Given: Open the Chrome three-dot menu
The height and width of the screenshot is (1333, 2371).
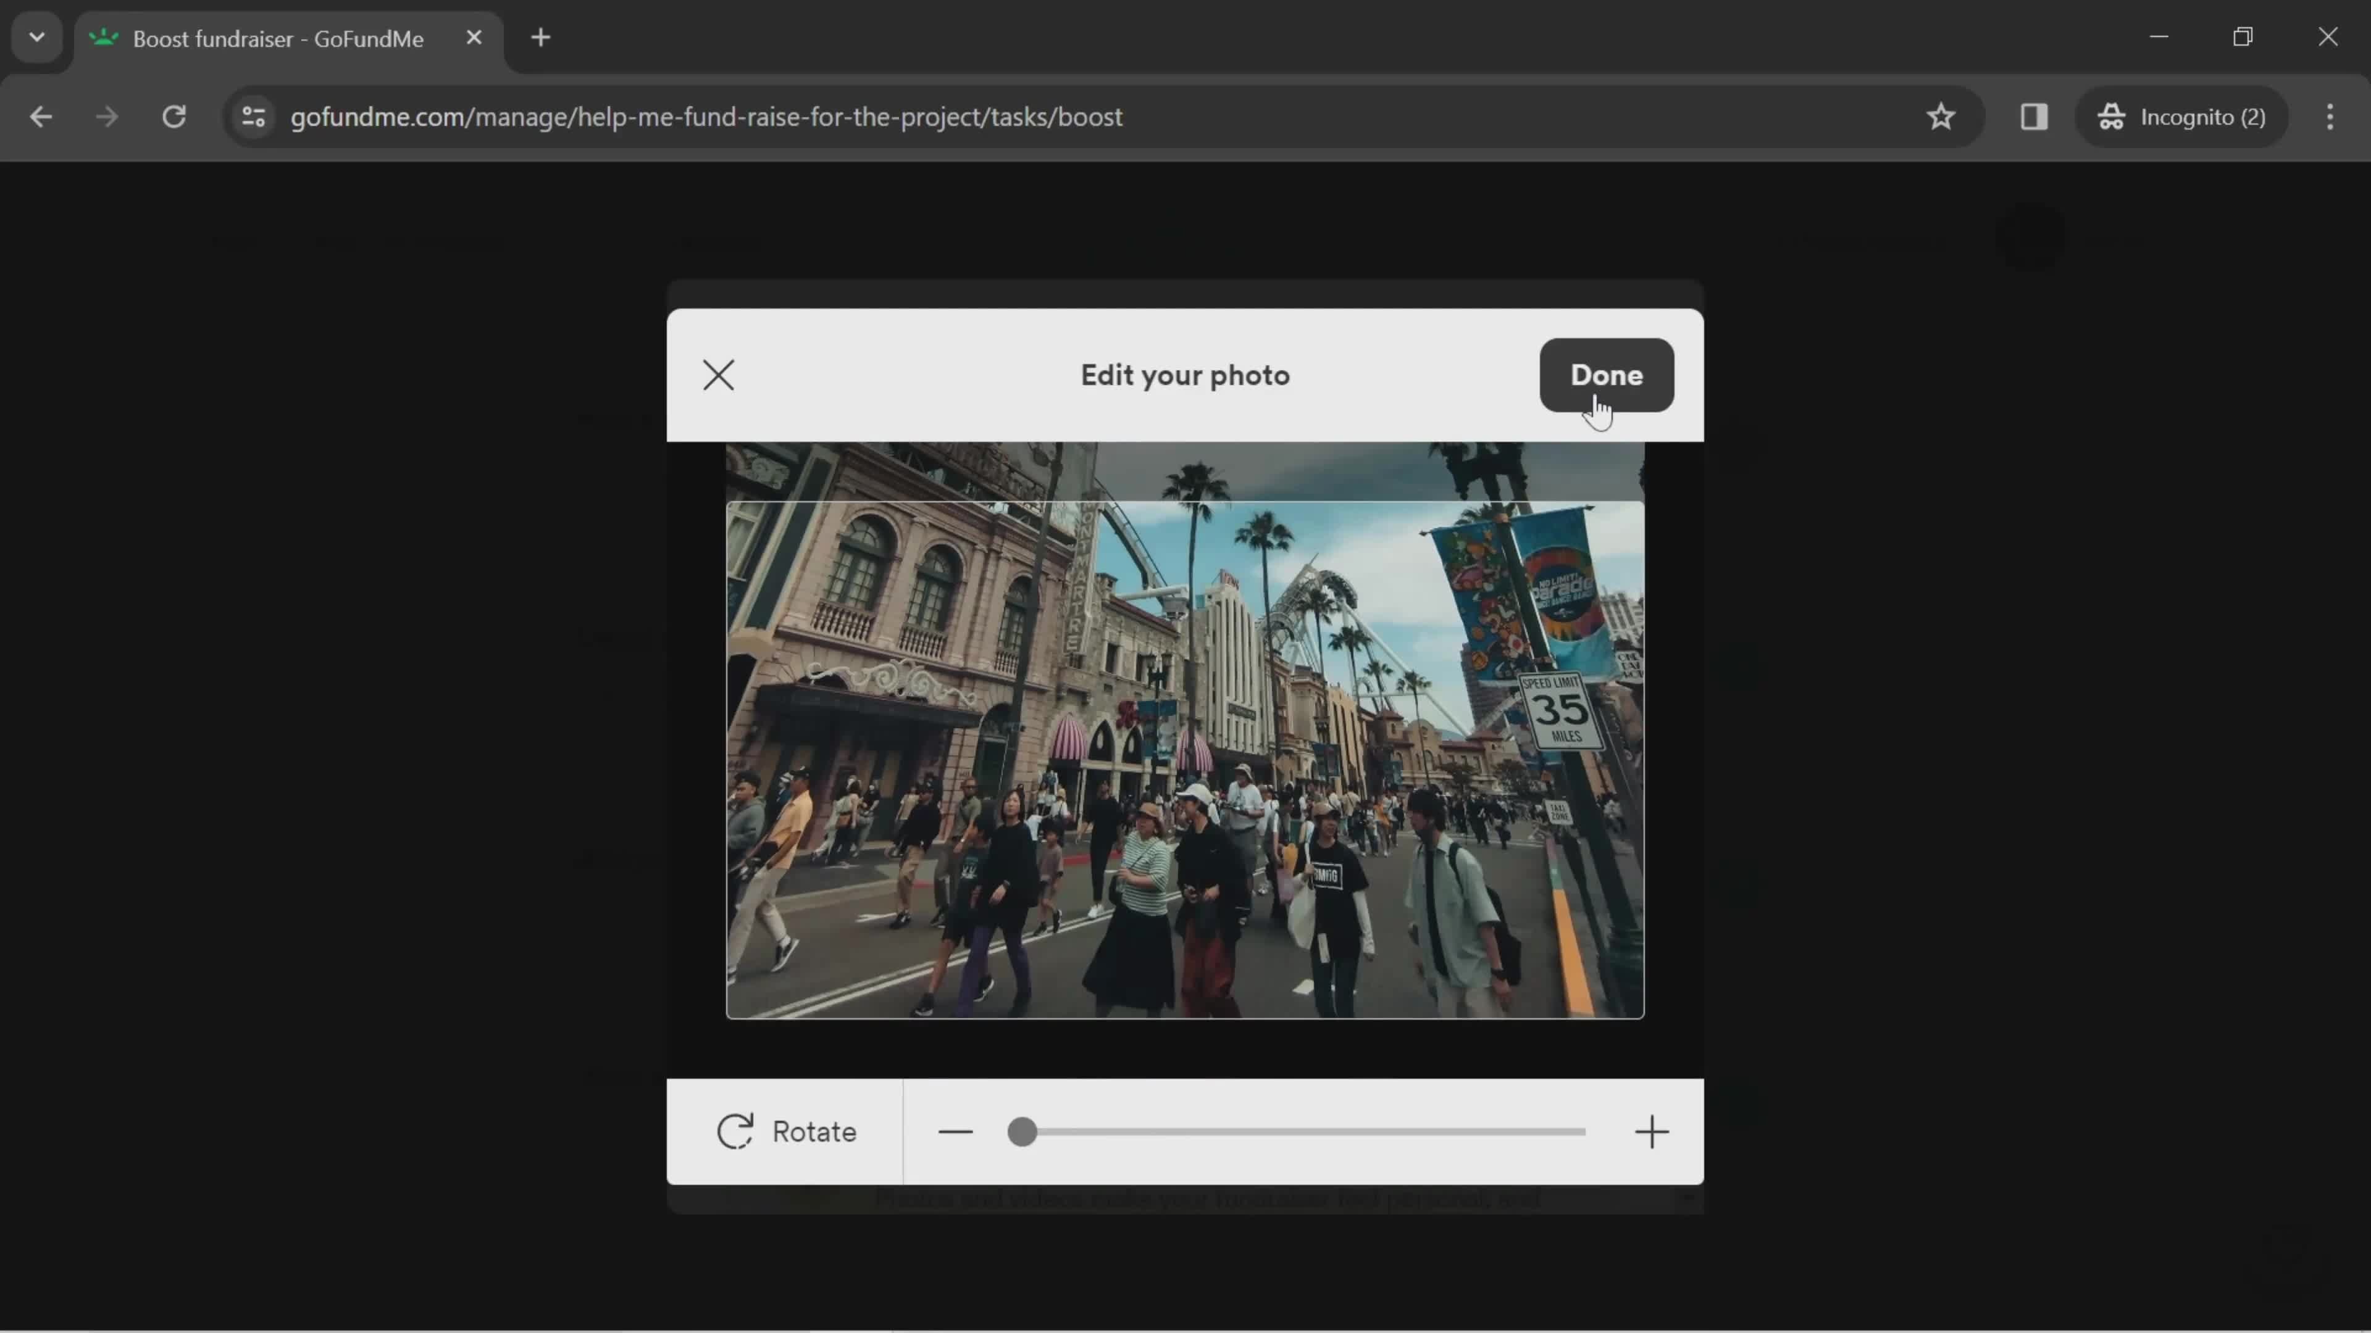Looking at the screenshot, I should [x=2330, y=117].
